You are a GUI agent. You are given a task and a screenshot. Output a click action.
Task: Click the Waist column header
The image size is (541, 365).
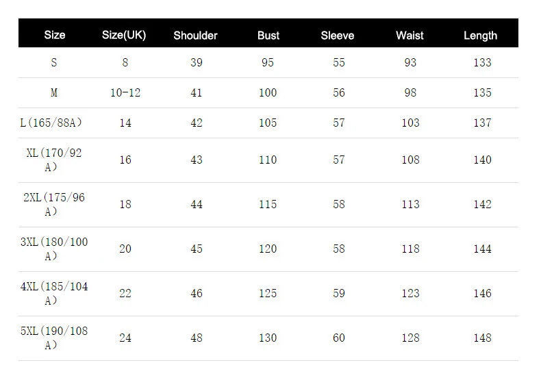tap(410, 36)
